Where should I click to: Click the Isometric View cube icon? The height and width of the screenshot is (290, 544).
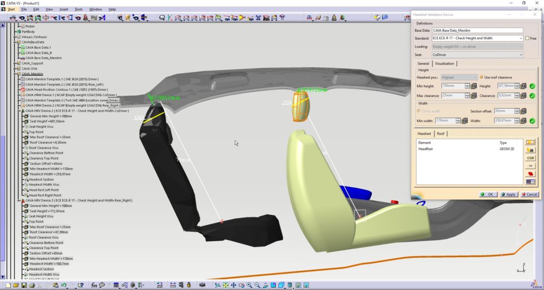click(x=282, y=285)
